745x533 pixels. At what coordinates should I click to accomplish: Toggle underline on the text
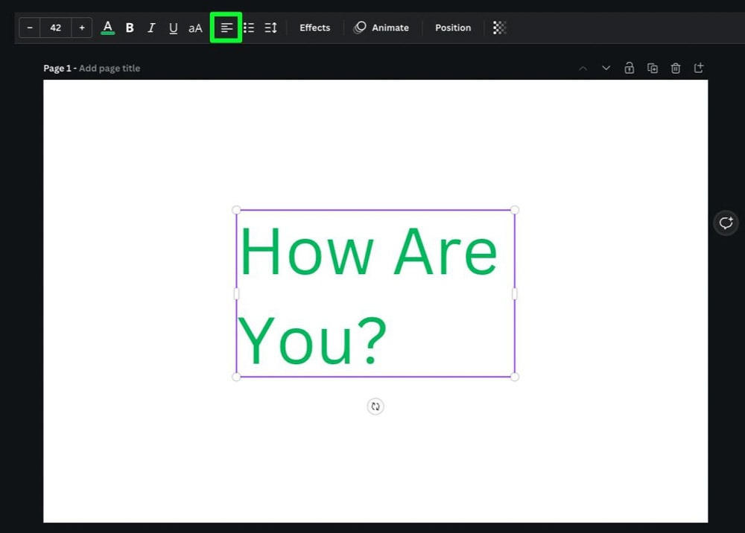click(x=174, y=28)
